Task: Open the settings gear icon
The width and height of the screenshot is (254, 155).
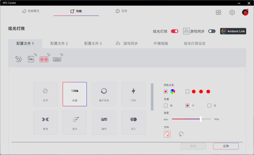Action: 232,12
